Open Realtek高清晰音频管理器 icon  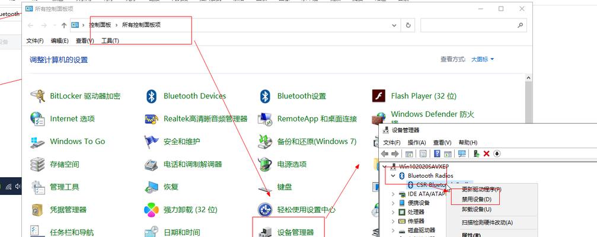point(152,118)
